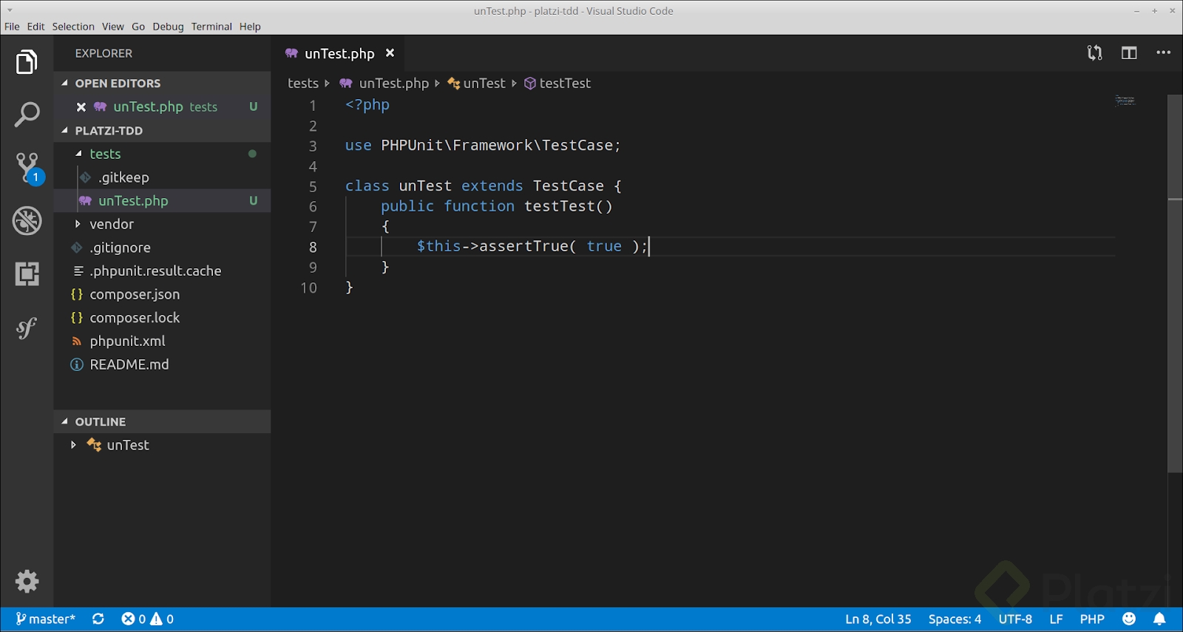Click the unTest class breadcrumb
The height and width of the screenshot is (632, 1183).
484,84
